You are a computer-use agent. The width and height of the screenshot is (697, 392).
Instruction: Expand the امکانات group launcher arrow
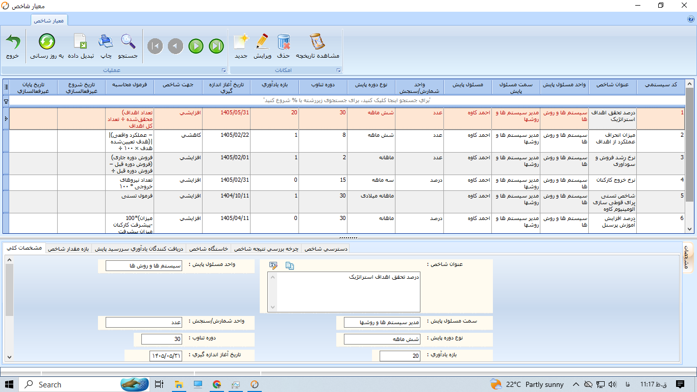(338, 70)
